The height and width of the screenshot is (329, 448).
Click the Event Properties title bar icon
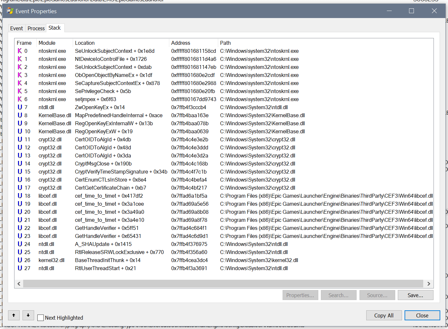[x=10, y=11]
